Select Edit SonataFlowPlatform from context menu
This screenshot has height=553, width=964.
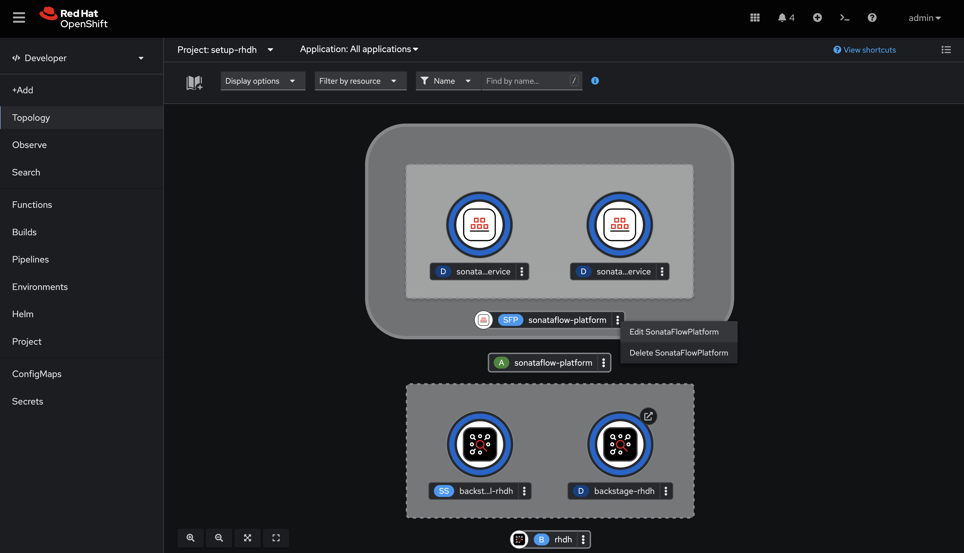(x=674, y=332)
